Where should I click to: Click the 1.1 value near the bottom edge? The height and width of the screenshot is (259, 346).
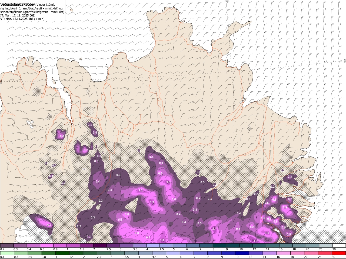click(162, 240)
